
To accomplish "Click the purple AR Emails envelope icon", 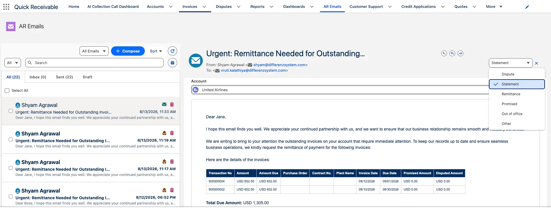I will click(x=11, y=27).
